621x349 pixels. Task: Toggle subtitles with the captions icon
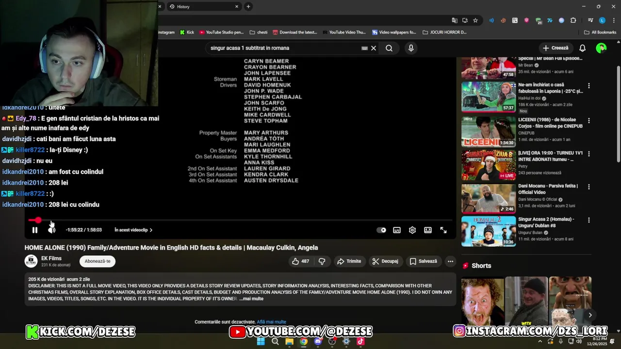(x=397, y=230)
